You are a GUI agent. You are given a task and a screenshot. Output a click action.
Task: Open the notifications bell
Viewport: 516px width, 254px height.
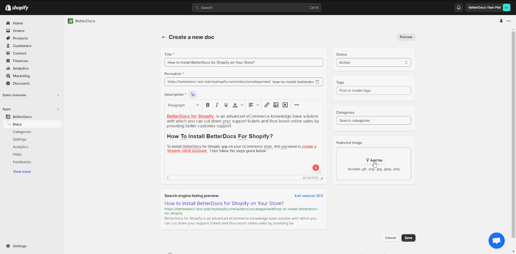click(x=459, y=7)
